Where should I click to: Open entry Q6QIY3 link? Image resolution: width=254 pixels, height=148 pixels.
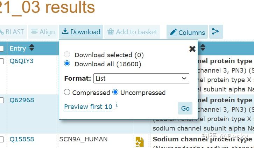click(22, 61)
